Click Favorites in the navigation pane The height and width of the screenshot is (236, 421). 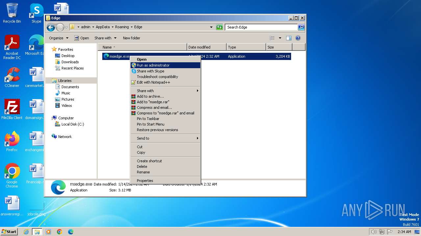coord(65,49)
